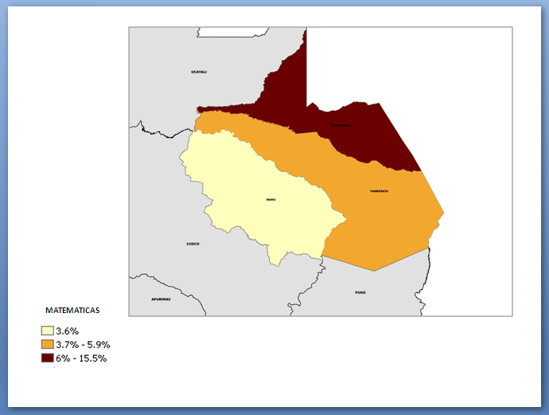Click the pale yellow 3.6% legend swatch
Image resolution: width=549 pixels, height=415 pixels.
pos(48,331)
